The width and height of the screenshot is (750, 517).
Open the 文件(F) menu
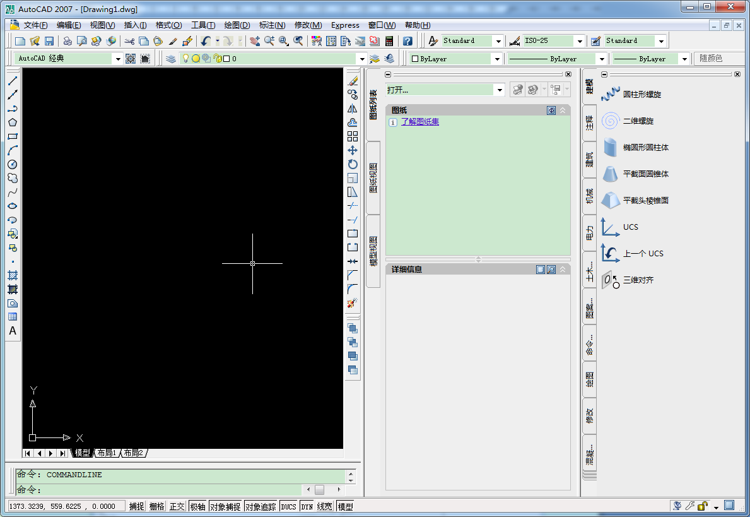tap(35, 25)
